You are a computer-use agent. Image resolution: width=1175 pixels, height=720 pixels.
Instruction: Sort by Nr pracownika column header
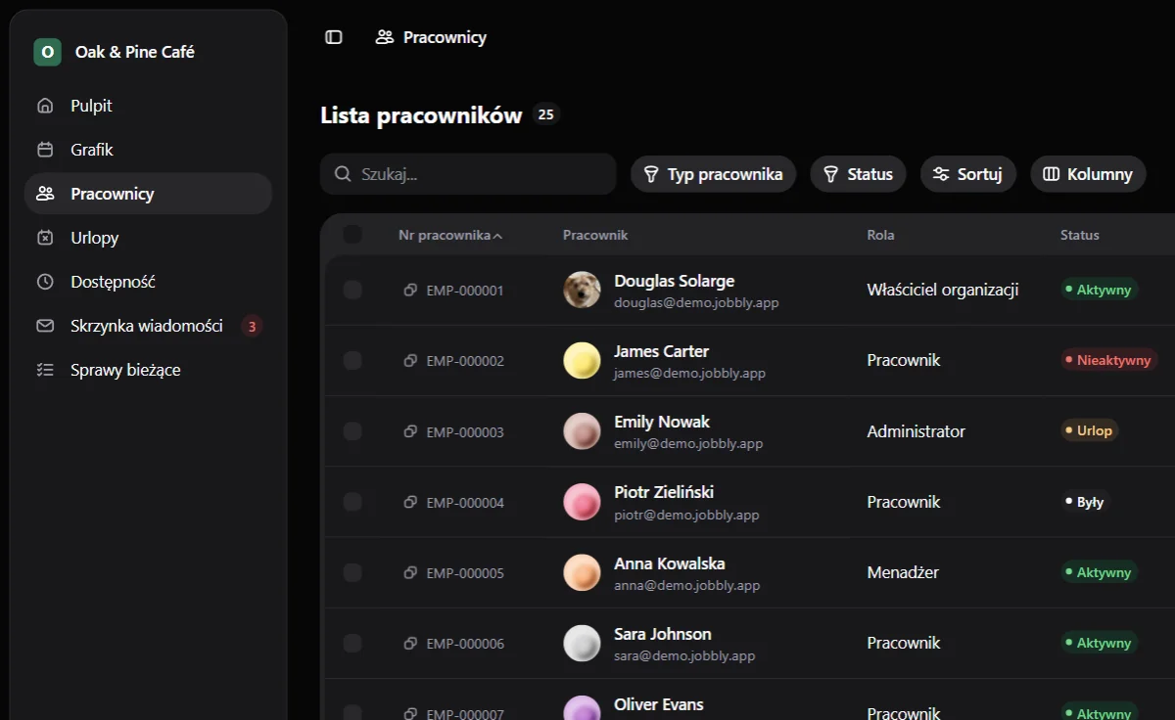click(450, 235)
